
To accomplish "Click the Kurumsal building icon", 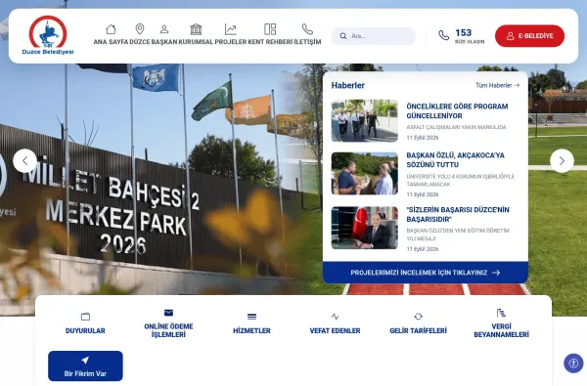I will (x=196, y=29).
